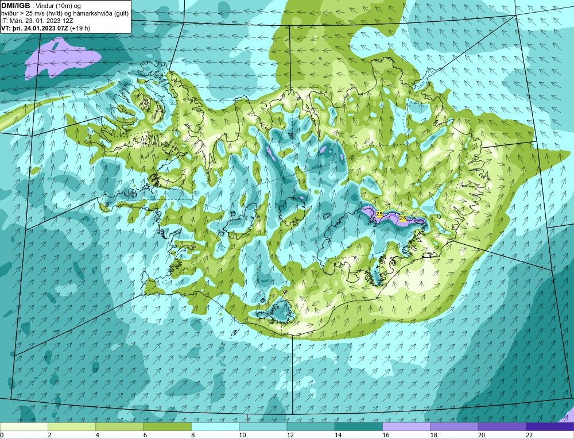This screenshot has height=439, width=574.
Task: Select the 20–22 m/s violet legend swatch
Action: [502, 427]
